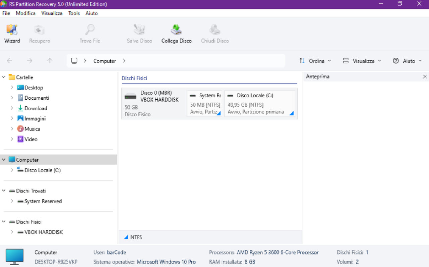The height and width of the screenshot is (267, 429).
Task: Go back with the left arrow
Action: 9,61
